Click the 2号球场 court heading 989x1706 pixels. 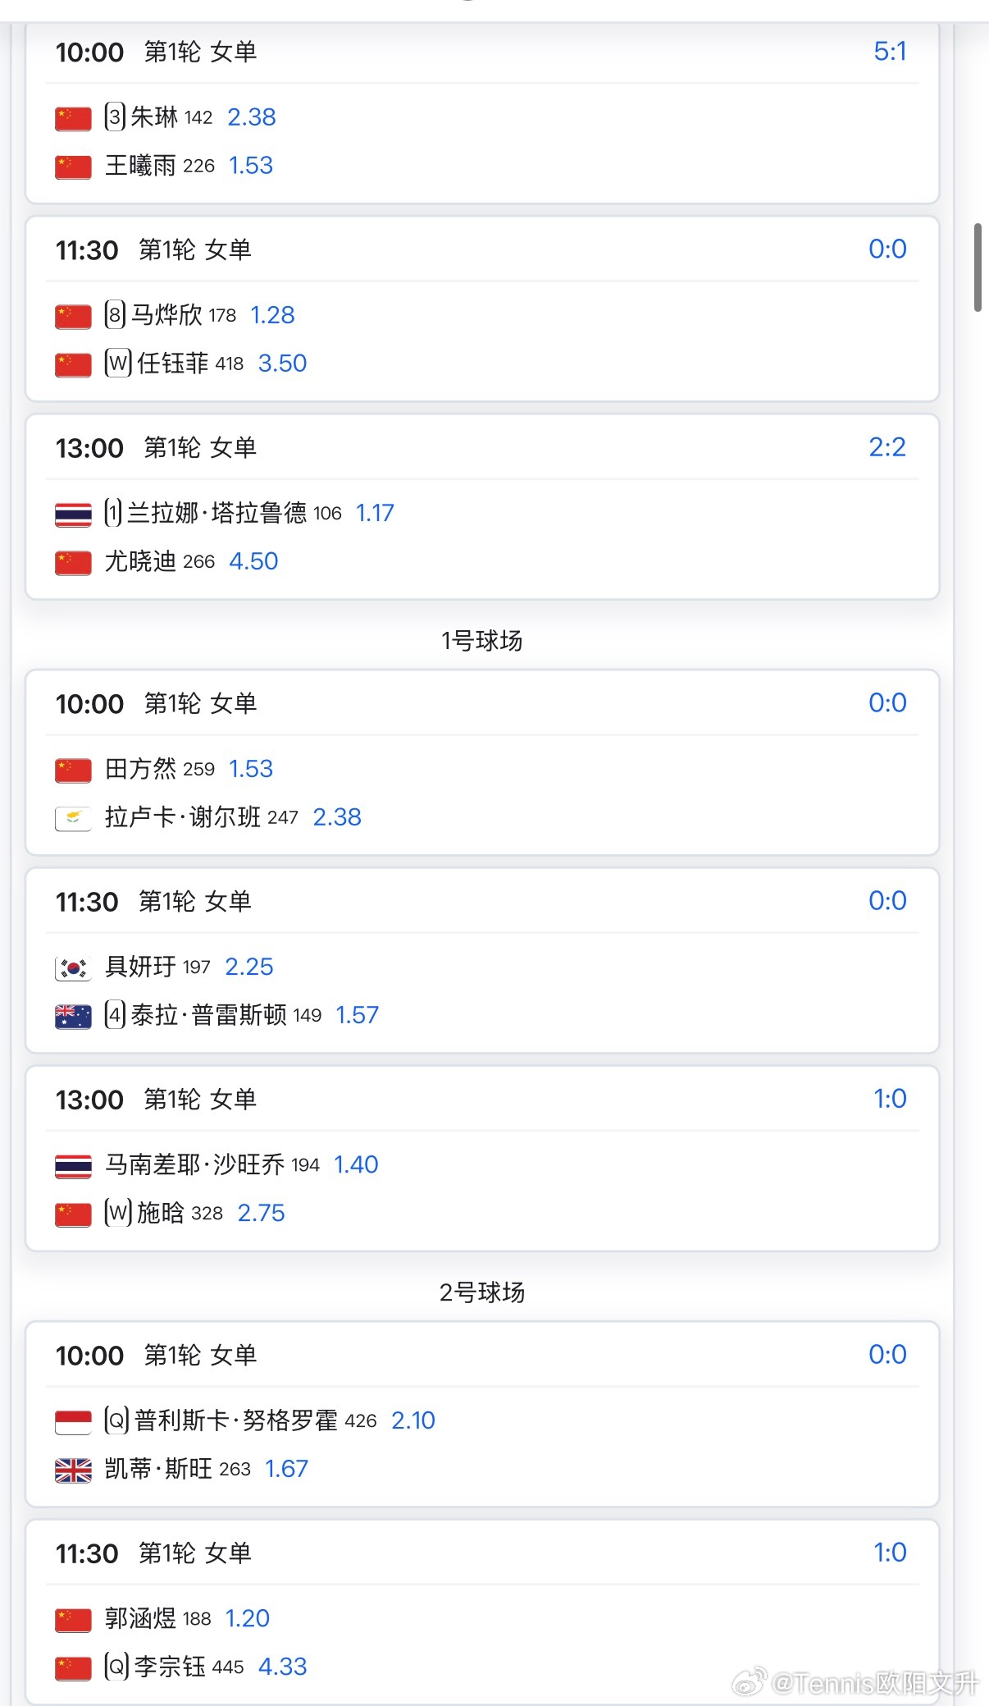click(x=482, y=1292)
